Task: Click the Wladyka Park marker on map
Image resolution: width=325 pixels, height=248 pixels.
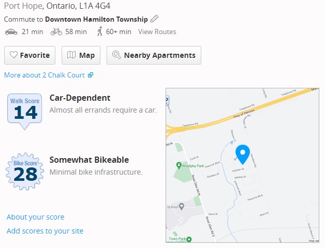Action: click(179, 166)
